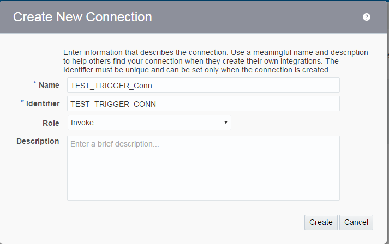Click the required asterisk beside Name
The width and height of the screenshot is (389, 244).
coord(35,84)
